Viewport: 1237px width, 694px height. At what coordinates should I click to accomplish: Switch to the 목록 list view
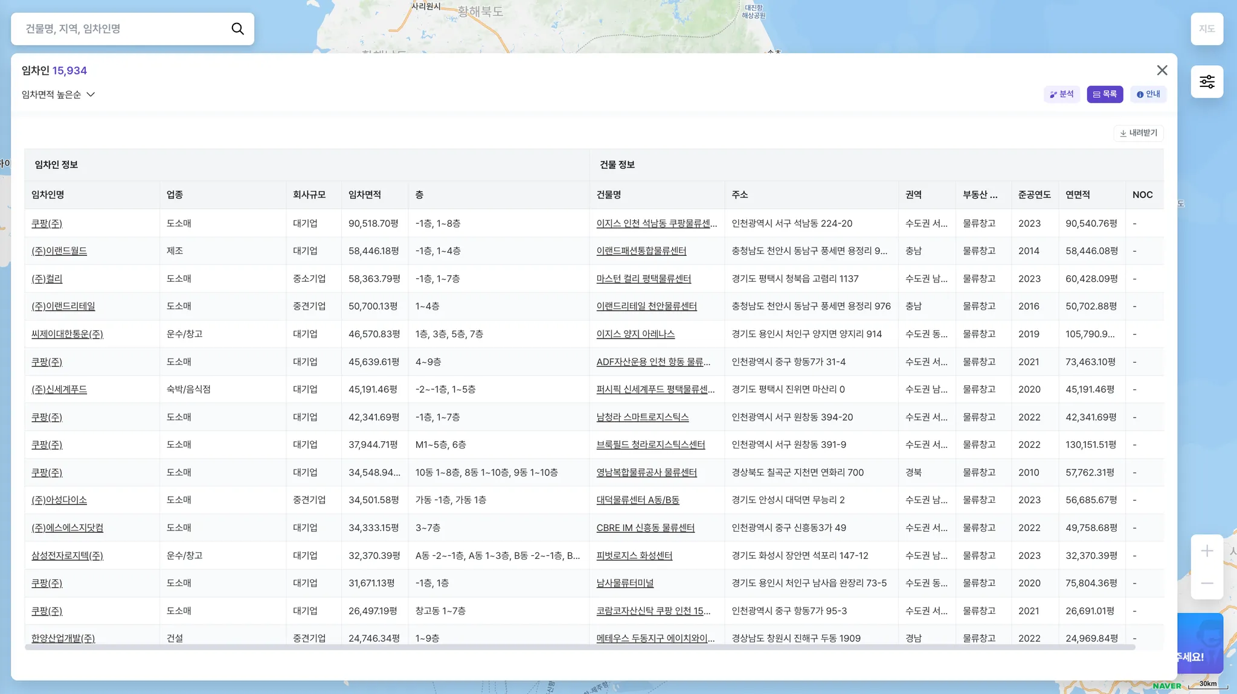pos(1105,94)
